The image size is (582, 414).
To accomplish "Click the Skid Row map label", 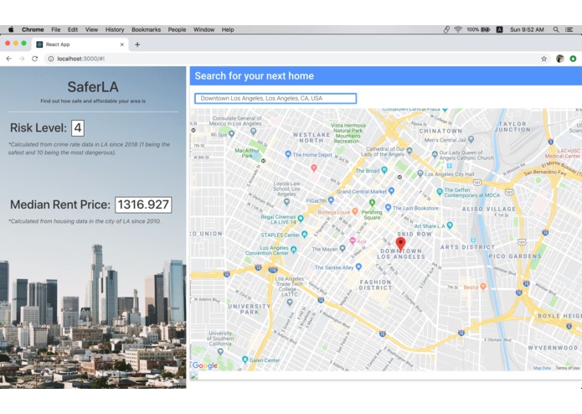I will (x=415, y=234).
